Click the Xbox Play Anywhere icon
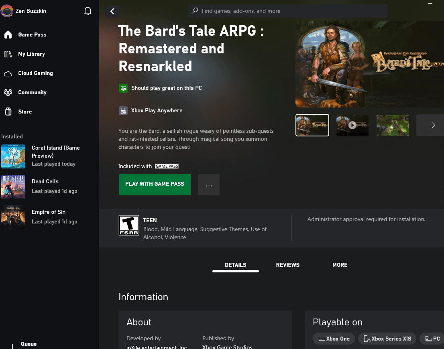Viewport: 444px width, 349px height. click(x=123, y=111)
